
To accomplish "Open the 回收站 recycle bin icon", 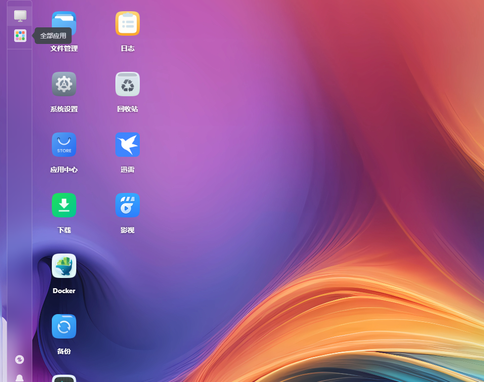I will pyautogui.click(x=128, y=84).
